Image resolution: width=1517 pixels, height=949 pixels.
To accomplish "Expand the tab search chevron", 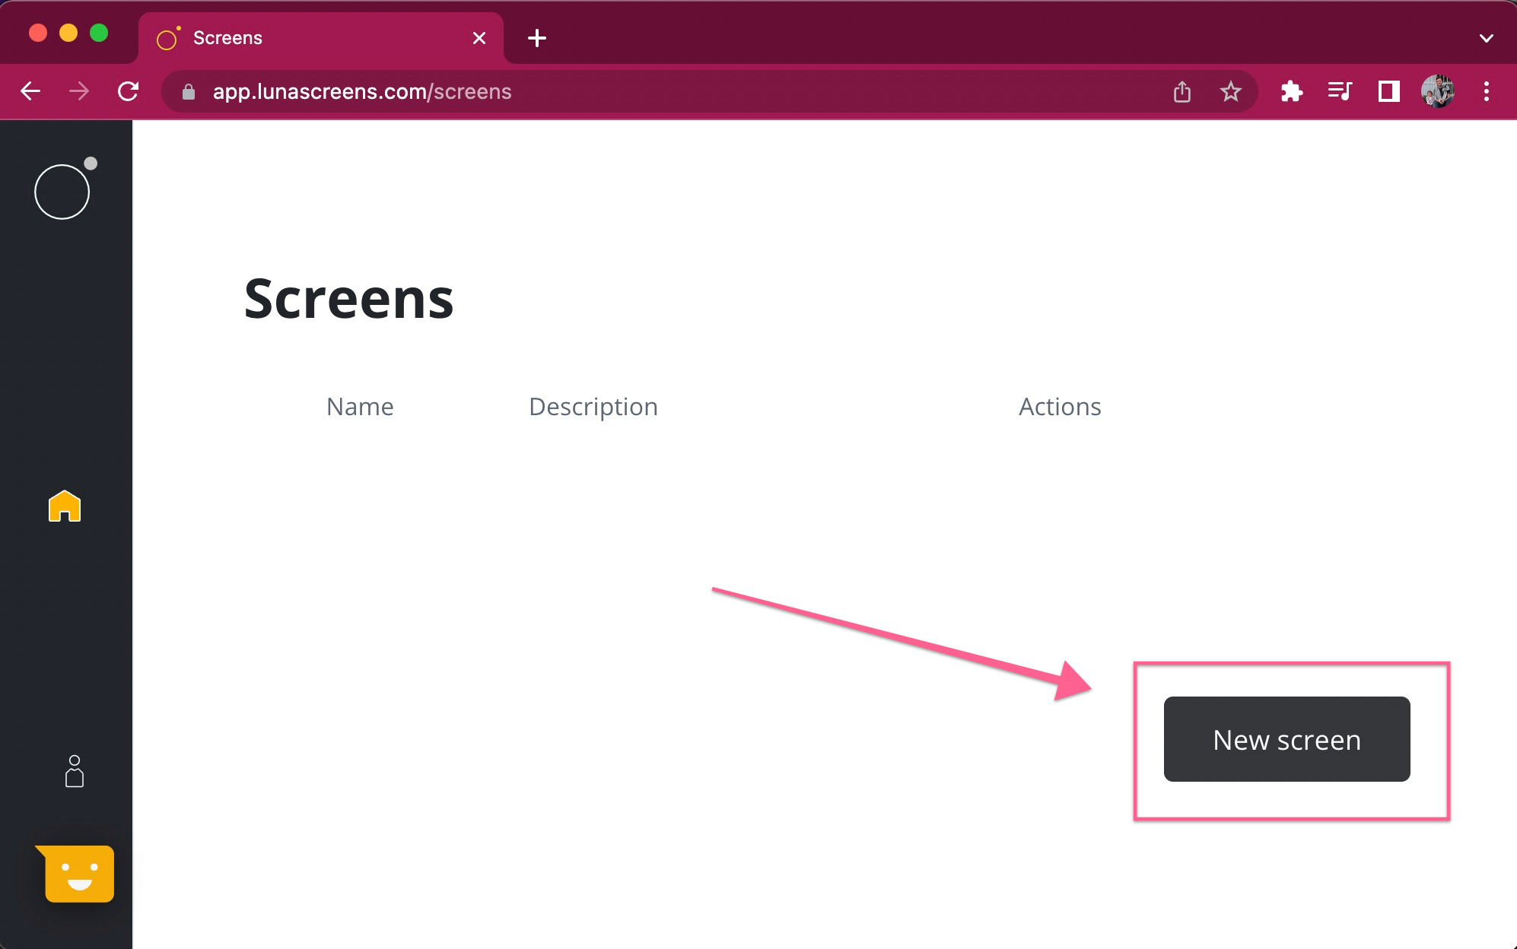I will tap(1486, 38).
